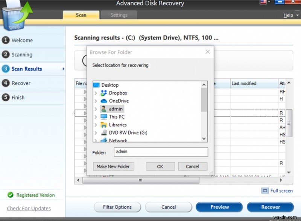Go to the Recover step
This screenshot has width=301, height=221.
click(21, 83)
